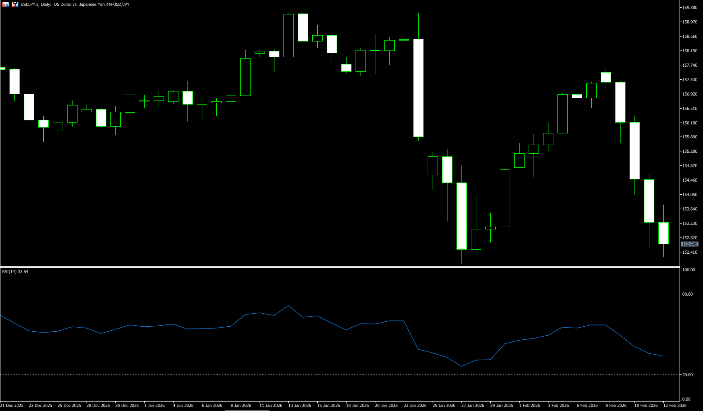Click the last candle on the chart
703x411 pixels.
[x=663, y=233]
